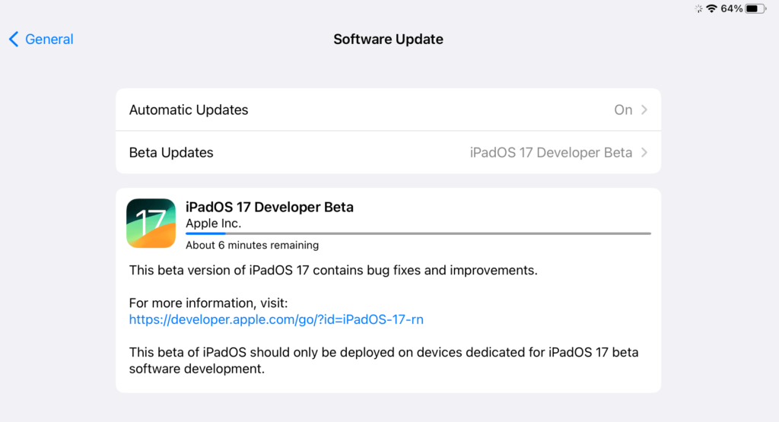The image size is (779, 422).
Task: Expand the chevron next to On
Action: pyautogui.click(x=644, y=109)
